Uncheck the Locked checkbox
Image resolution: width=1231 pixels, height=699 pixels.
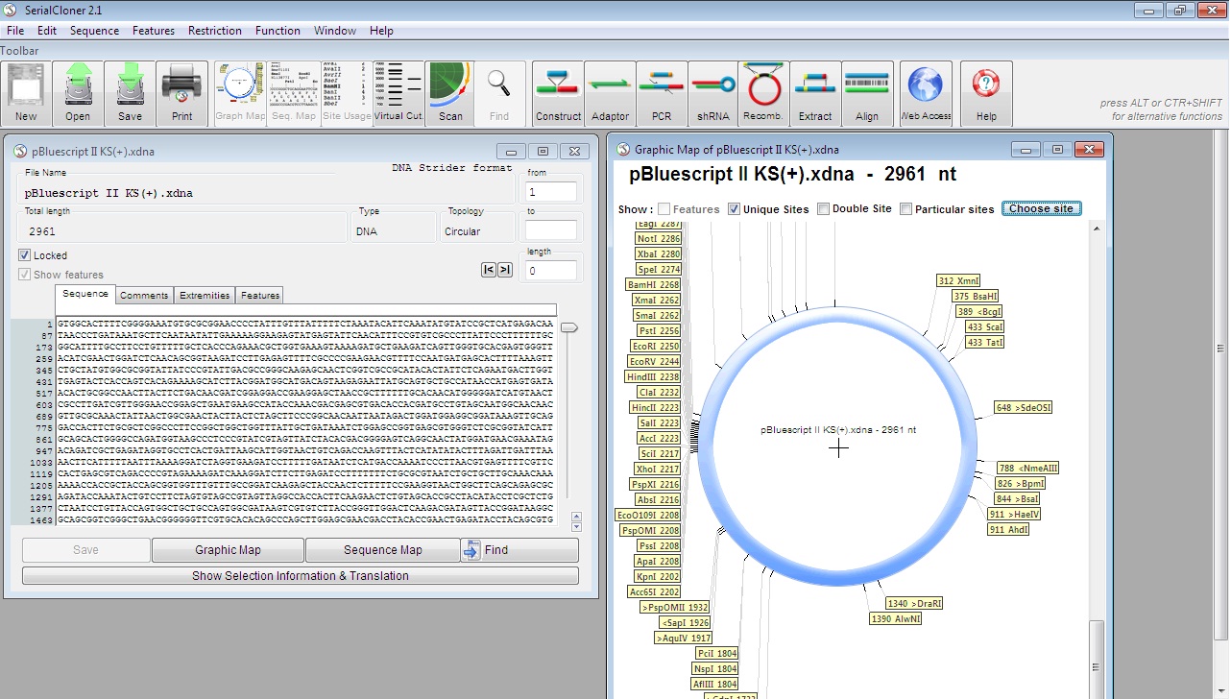point(25,255)
